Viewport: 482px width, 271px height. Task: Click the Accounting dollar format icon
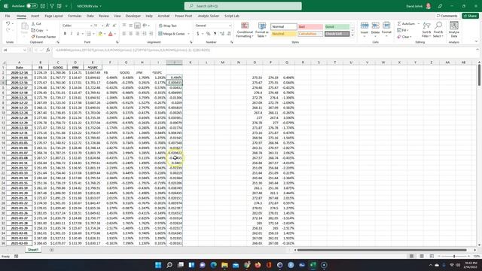pyautogui.click(x=197, y=33)
